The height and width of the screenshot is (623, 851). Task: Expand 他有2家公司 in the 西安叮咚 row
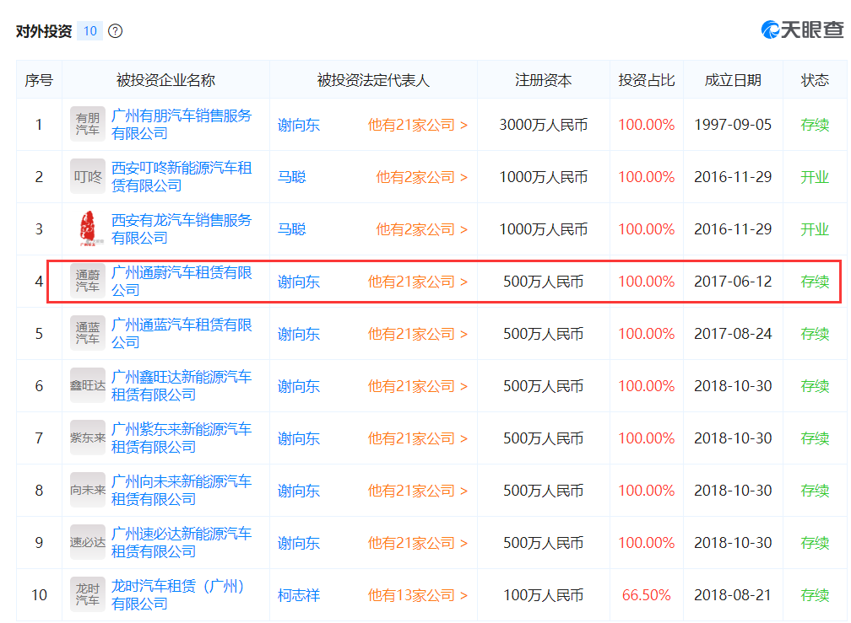[x=422, y=177]
